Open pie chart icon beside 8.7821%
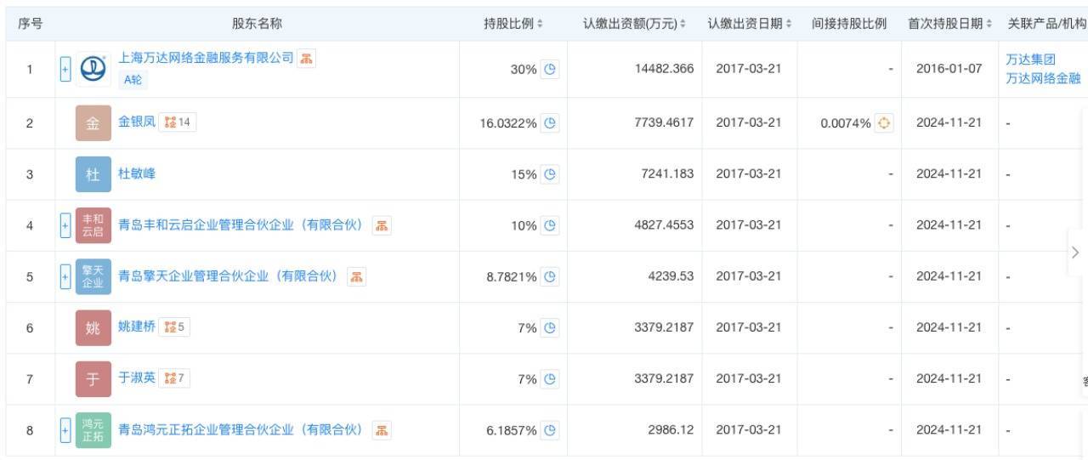1088x460 pixels. click(x=550, y=277)
